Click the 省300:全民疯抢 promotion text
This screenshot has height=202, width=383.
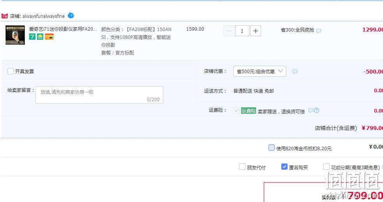[x=297, y=30]
